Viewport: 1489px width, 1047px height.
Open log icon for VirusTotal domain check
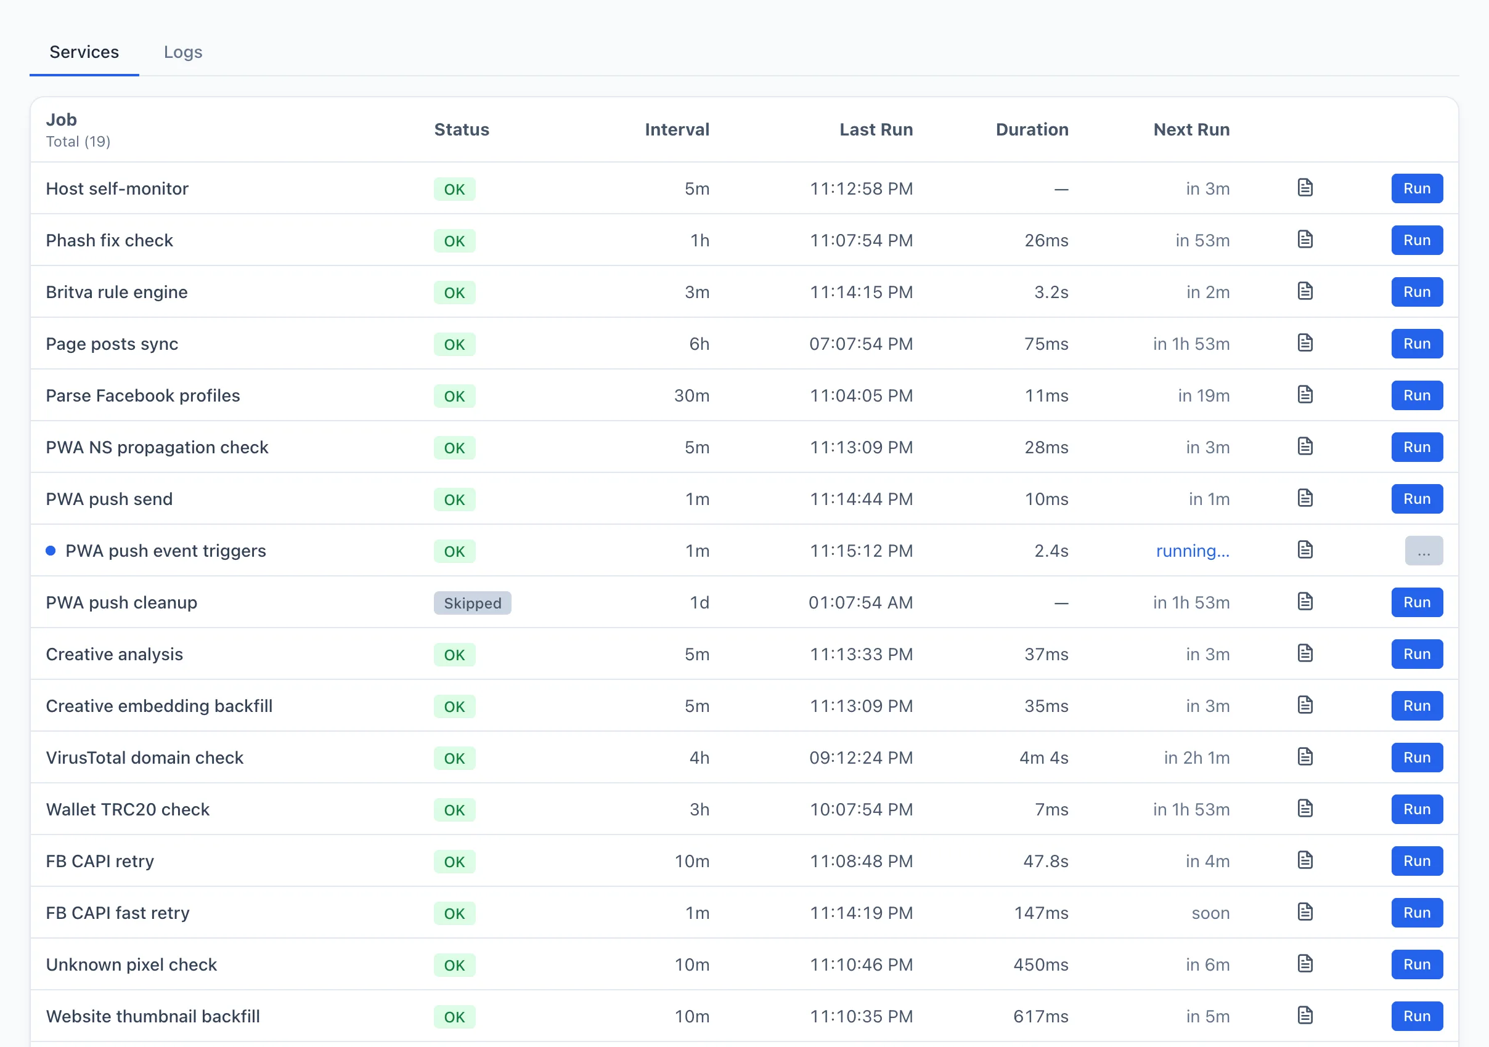(x=1305, y=757)
